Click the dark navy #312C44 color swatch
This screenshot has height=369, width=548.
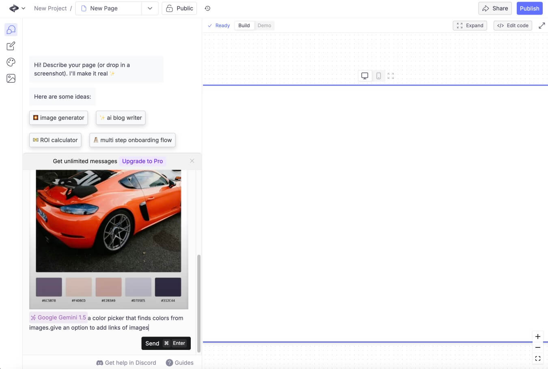pos(168,287)
